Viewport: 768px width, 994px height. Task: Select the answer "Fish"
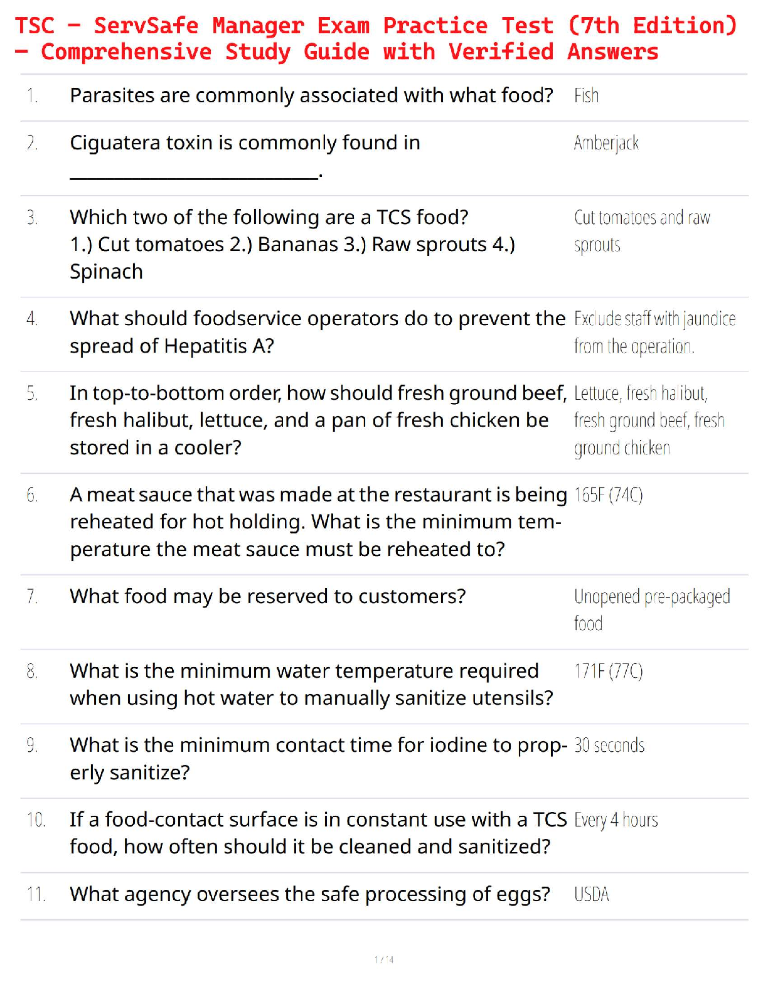pos(586,96)
